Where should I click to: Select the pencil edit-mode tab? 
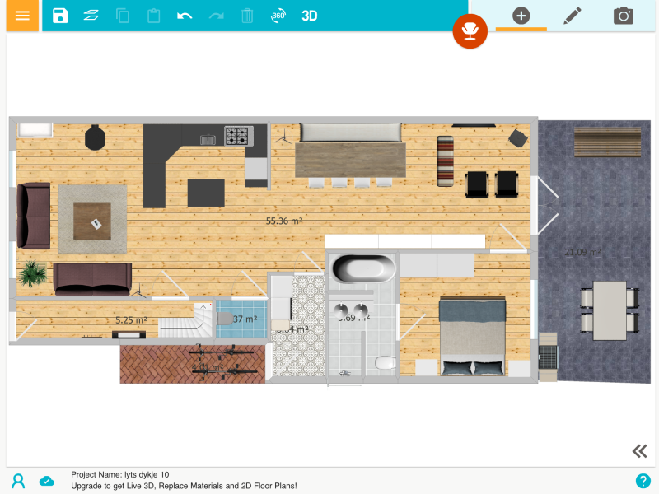[x=572, y=16]
